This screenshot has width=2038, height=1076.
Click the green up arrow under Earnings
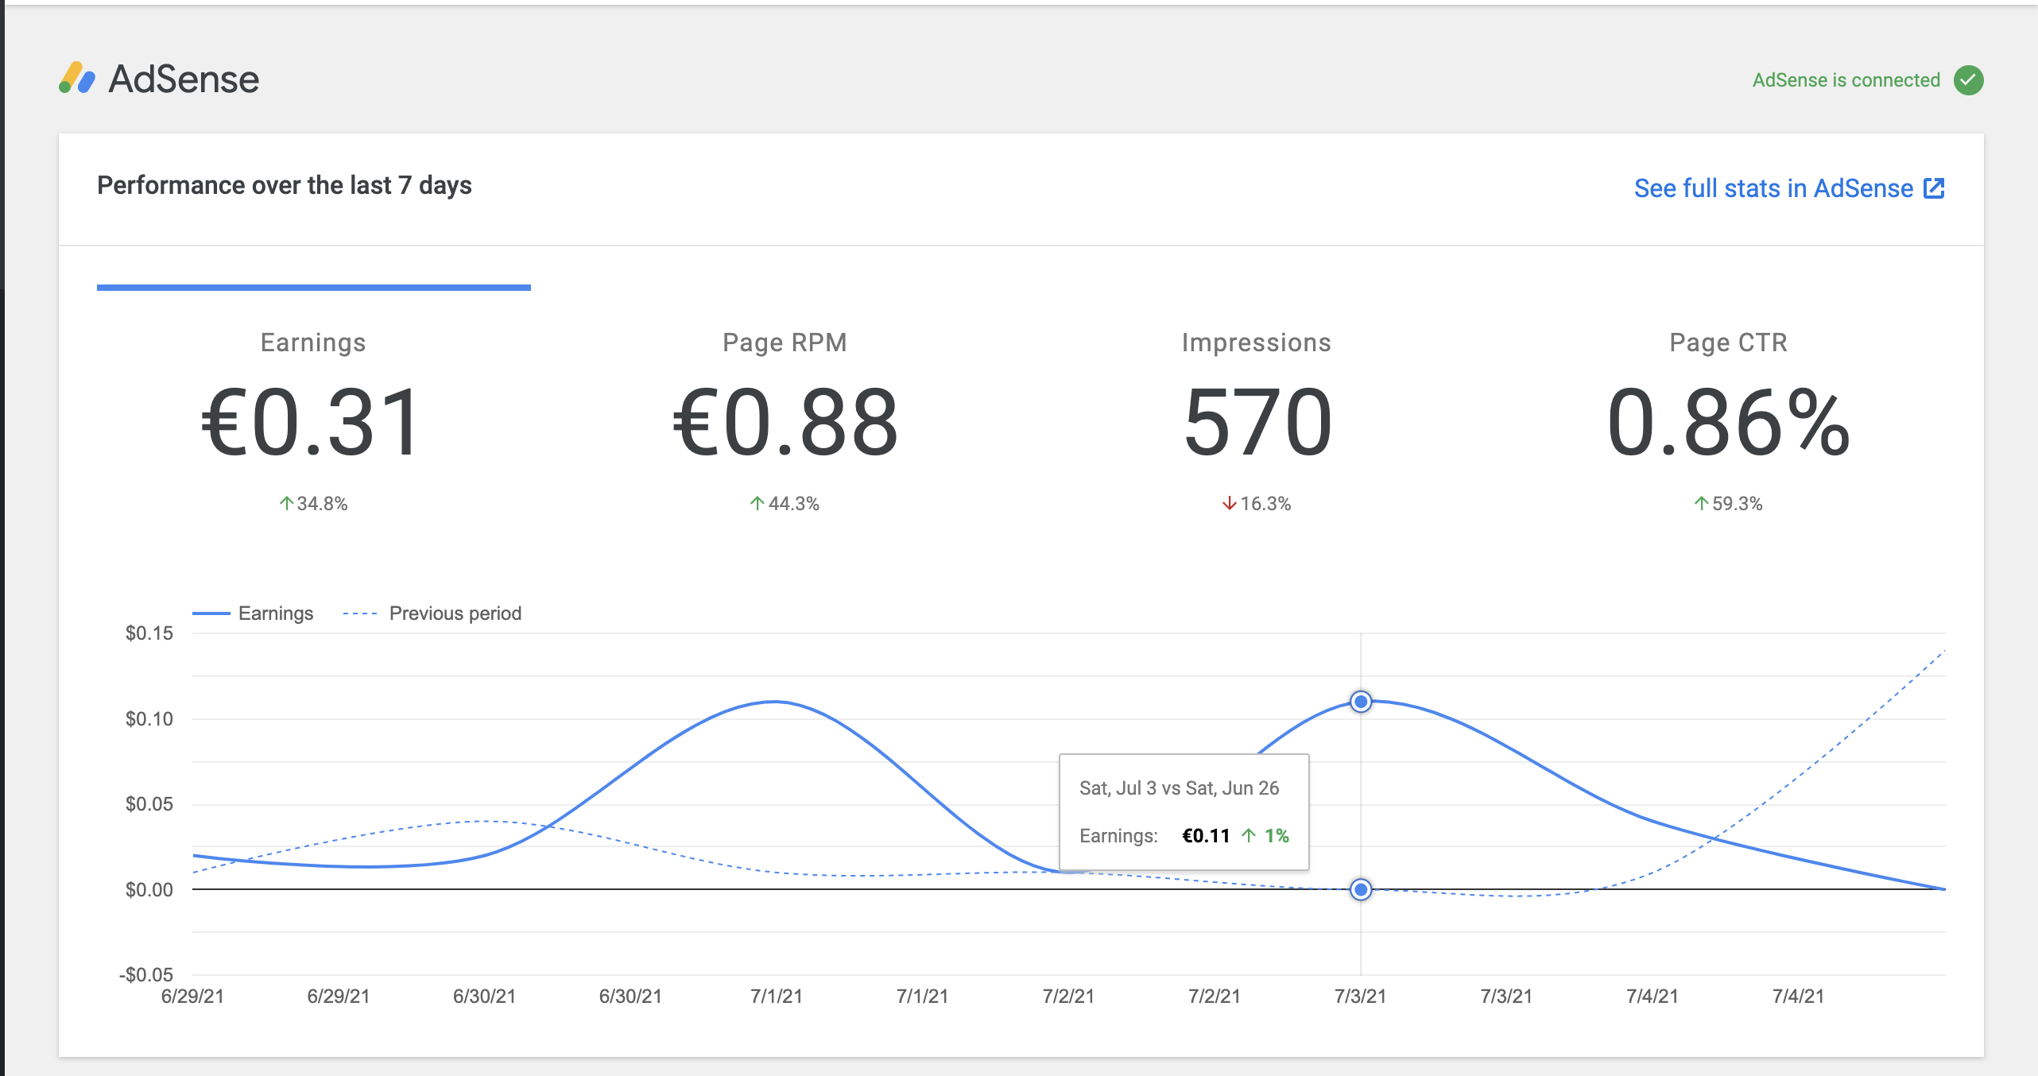[285, 503]
